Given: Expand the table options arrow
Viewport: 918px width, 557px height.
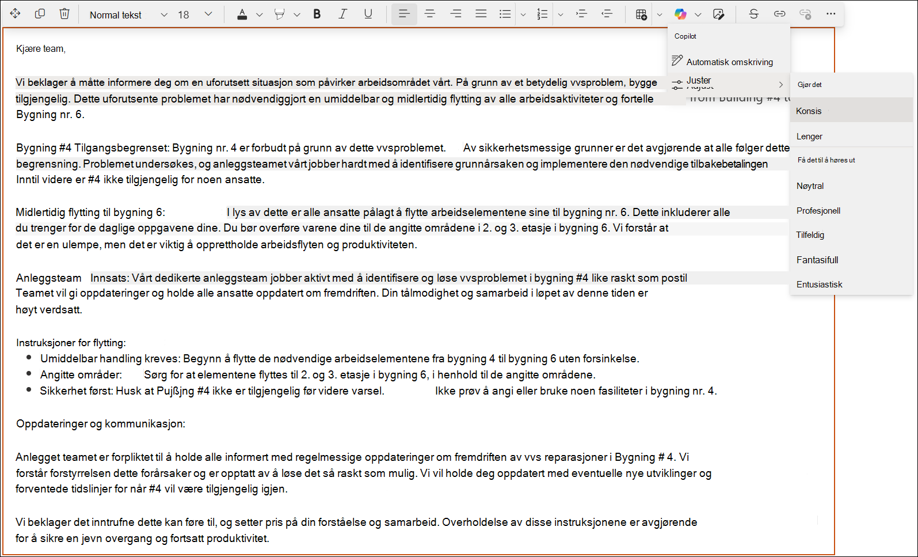Looking at the screenshot, I should [x=660, y=15].
